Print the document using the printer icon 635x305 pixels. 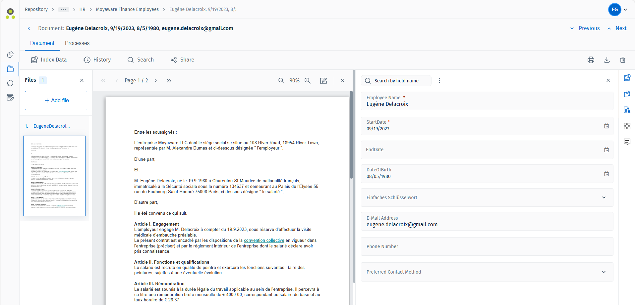pyautogui.click(x=591, y=60)
